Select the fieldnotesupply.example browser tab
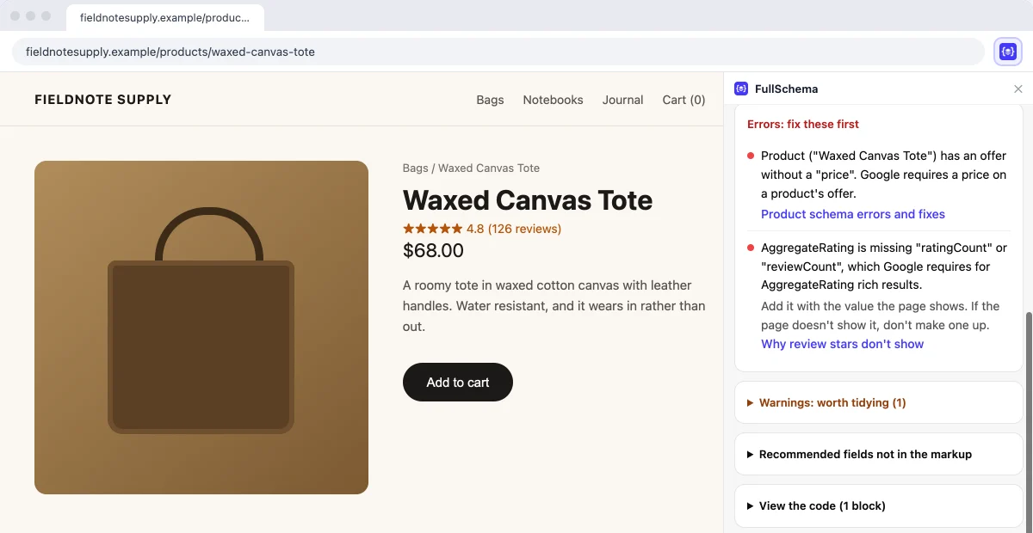Screen dimensions: 1033x533 click(x=165, y=17)
